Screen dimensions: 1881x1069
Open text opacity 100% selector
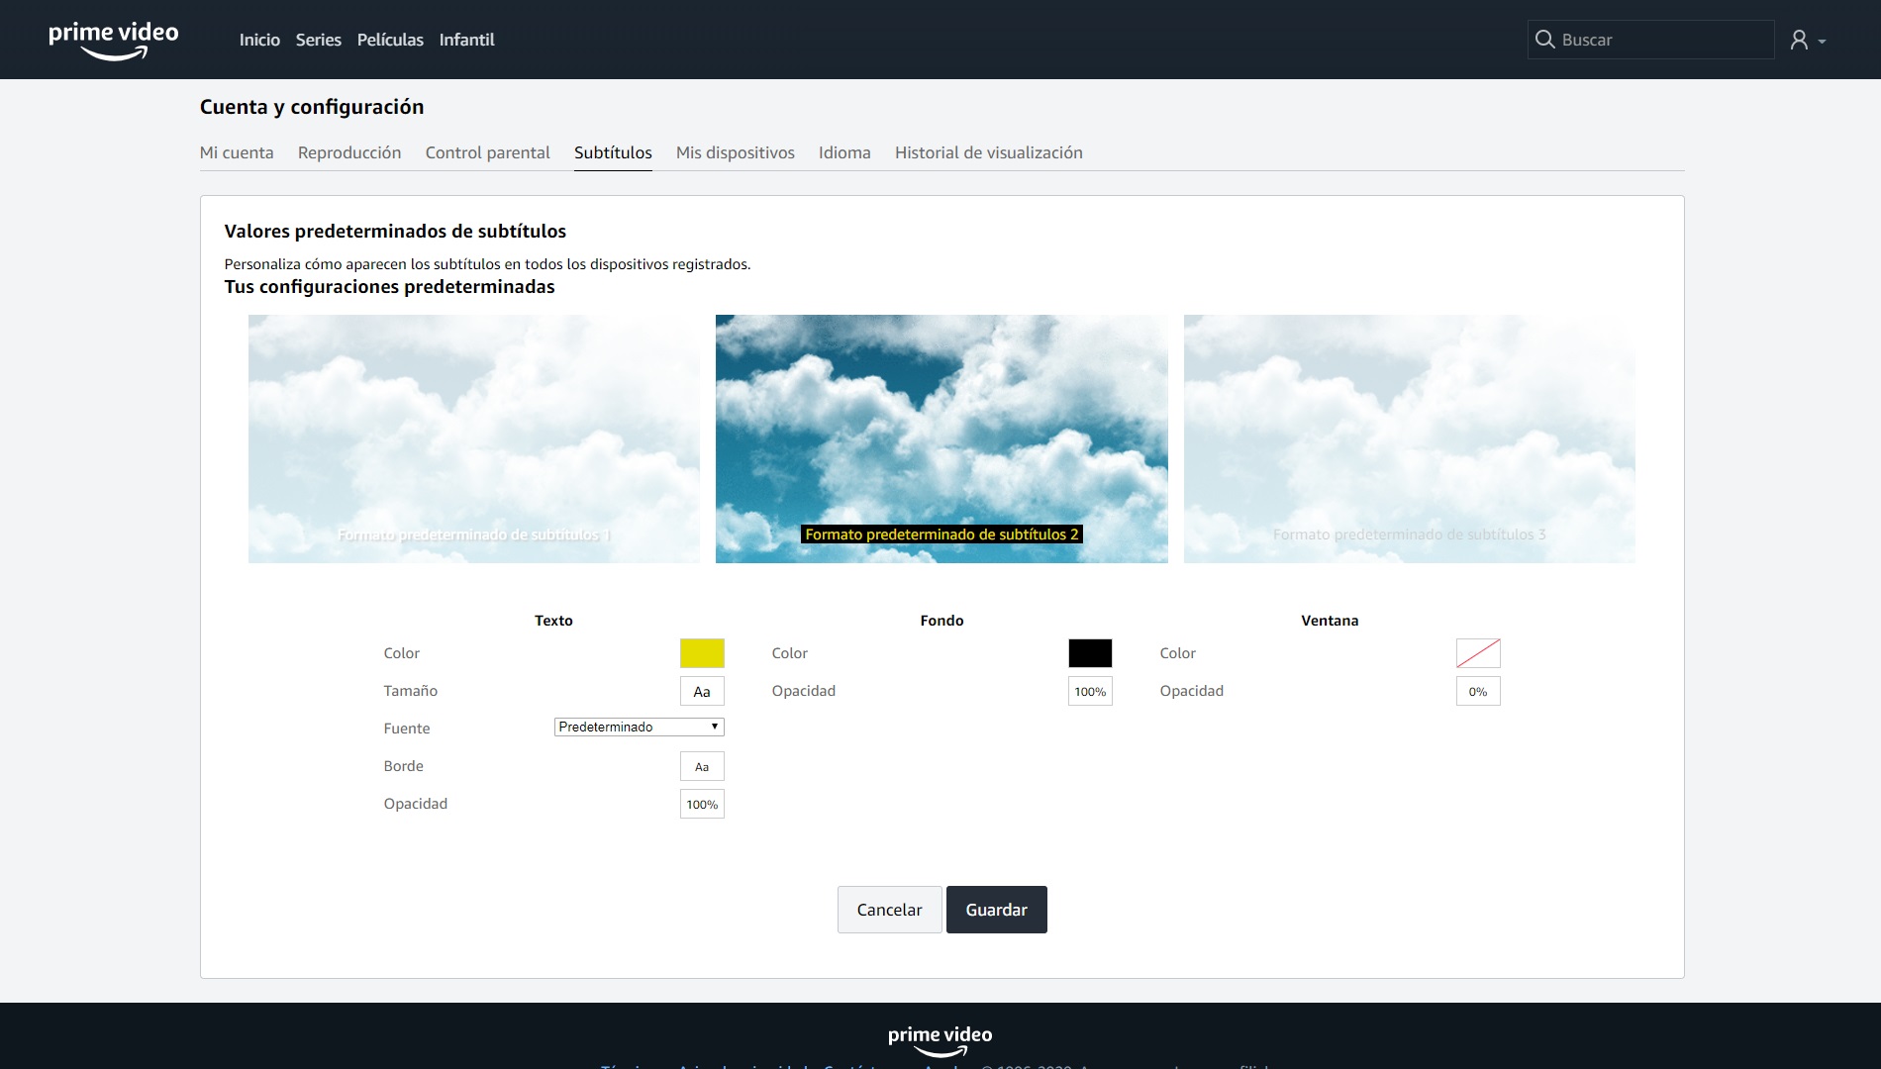[x=702, y=804]
